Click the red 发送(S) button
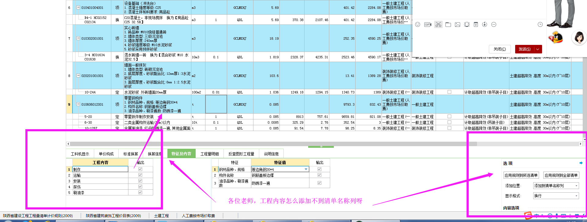587x222 pixels. click(525, 49)
